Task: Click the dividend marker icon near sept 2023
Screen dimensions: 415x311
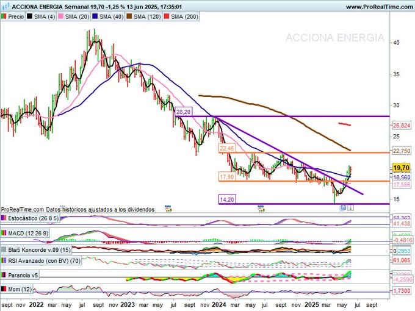Action: tap(168, 208)
